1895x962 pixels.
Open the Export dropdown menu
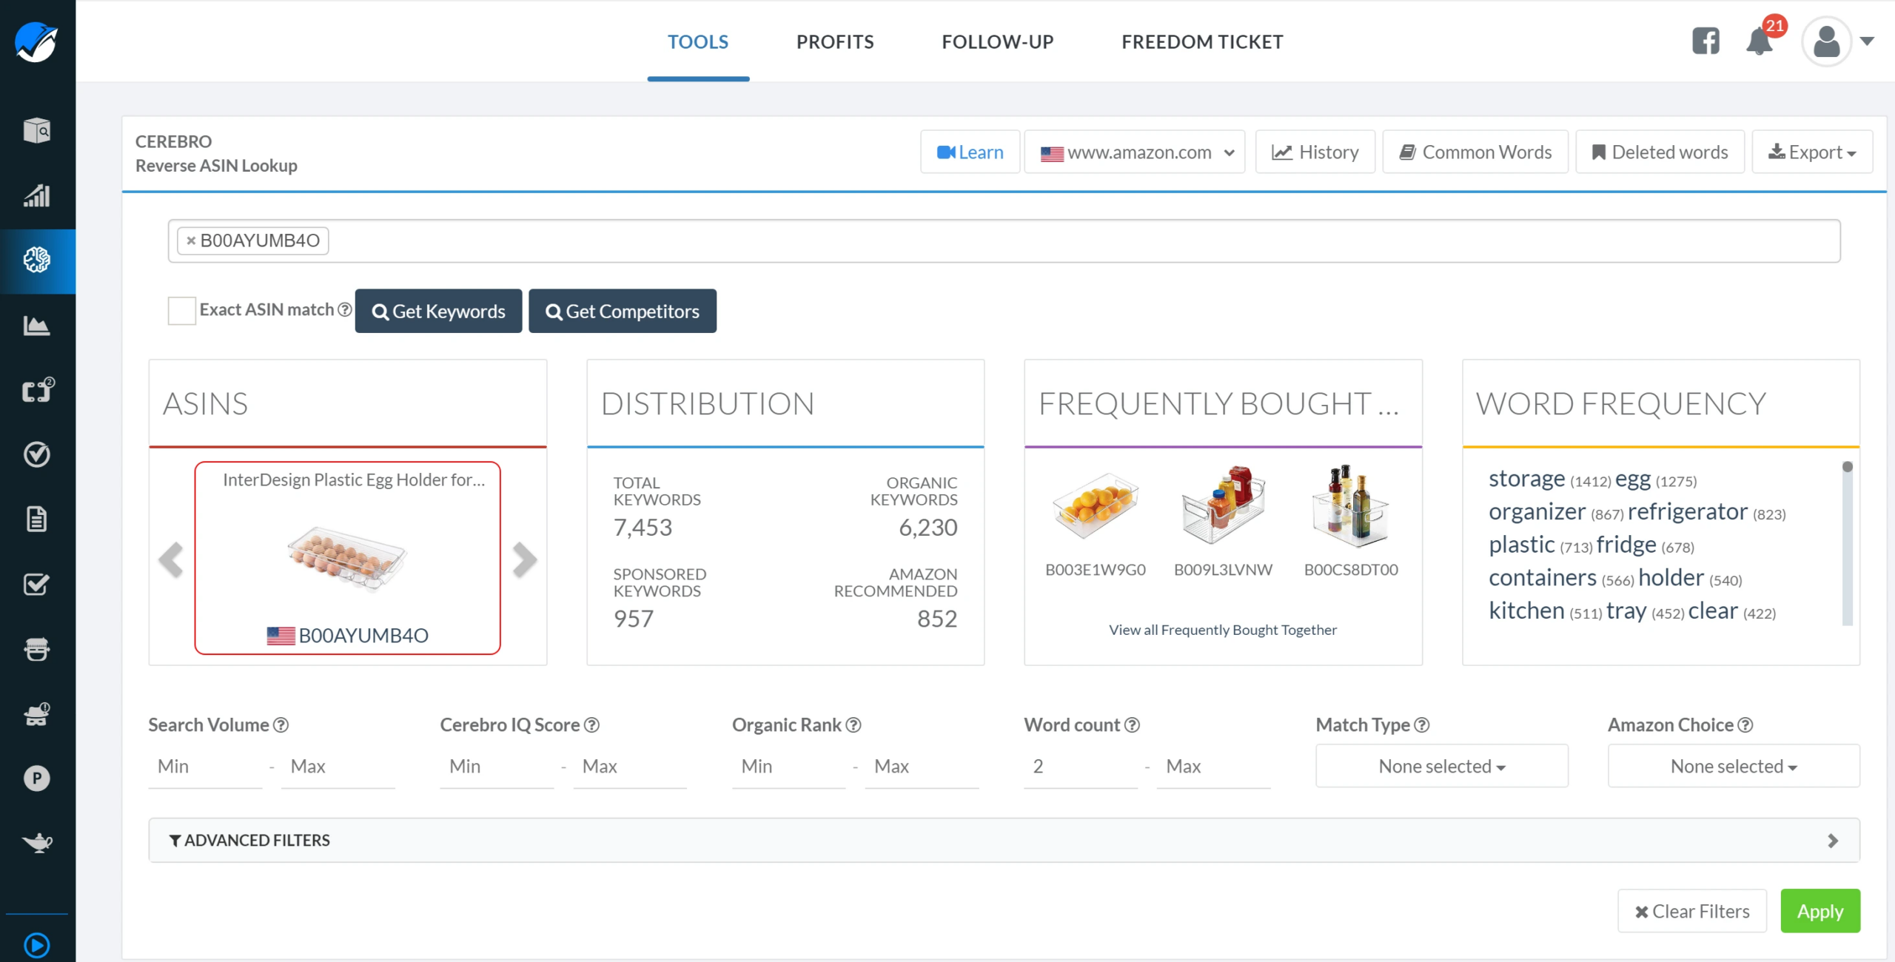click(1811, 152)
